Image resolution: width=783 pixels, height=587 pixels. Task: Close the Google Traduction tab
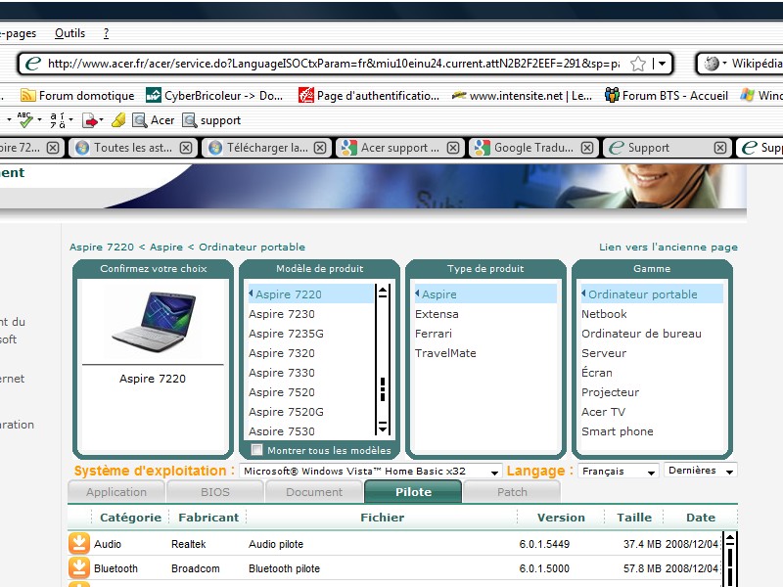(x=586, y=148)
